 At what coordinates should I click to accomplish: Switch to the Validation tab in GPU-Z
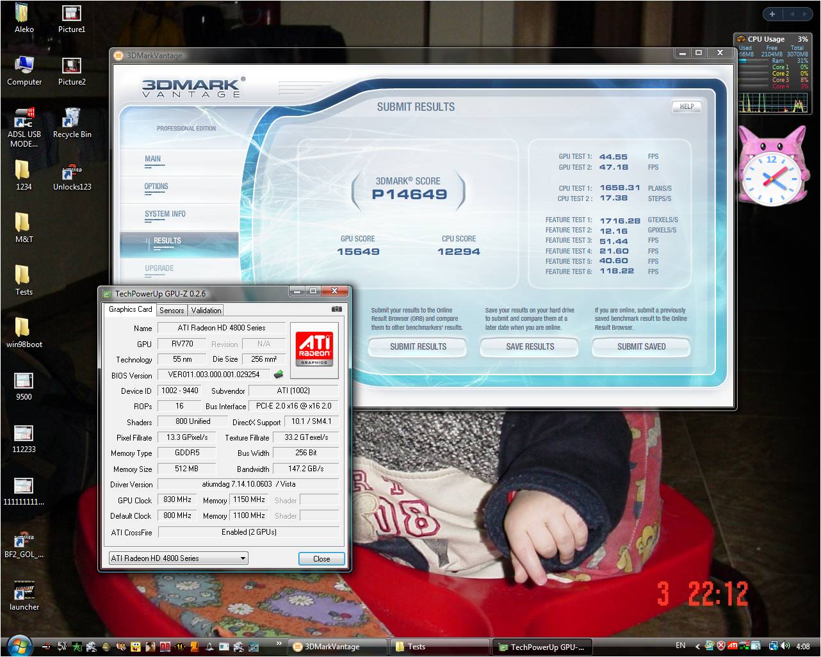point(206,310)
